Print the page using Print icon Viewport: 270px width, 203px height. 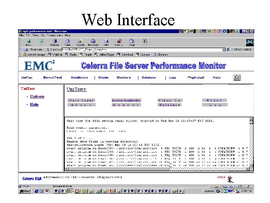[106, 42]
